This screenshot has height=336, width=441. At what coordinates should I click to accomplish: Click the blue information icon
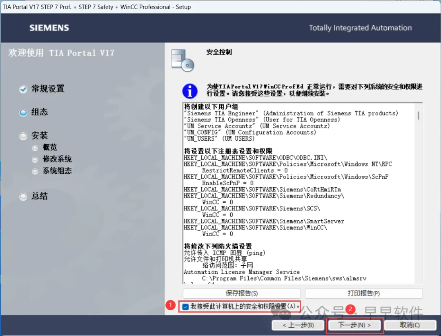[x=190, y=91]
